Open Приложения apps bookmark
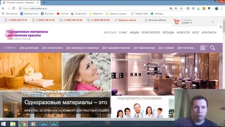Image resolution: width=225 pixels, height=127 pixels. (9, 14)
